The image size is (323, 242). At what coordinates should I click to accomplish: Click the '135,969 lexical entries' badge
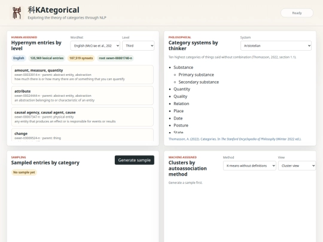pos(47,58)
